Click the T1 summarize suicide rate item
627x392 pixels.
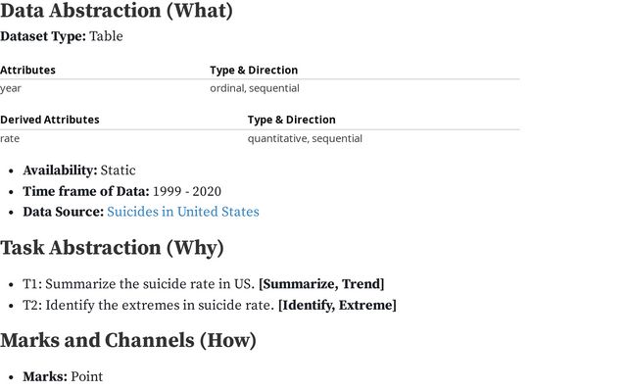coord(137,284)
